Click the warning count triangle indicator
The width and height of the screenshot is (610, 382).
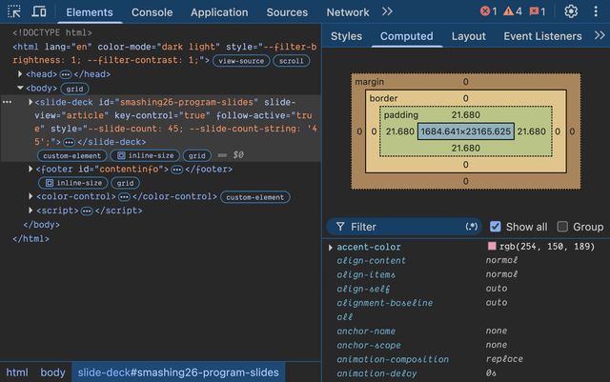[x=513, y=11]
